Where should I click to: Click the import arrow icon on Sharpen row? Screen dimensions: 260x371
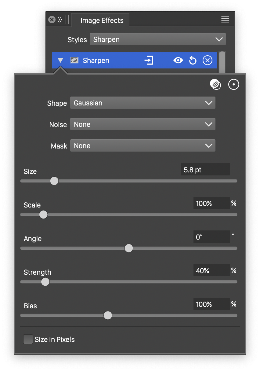(x=149, y=61)
